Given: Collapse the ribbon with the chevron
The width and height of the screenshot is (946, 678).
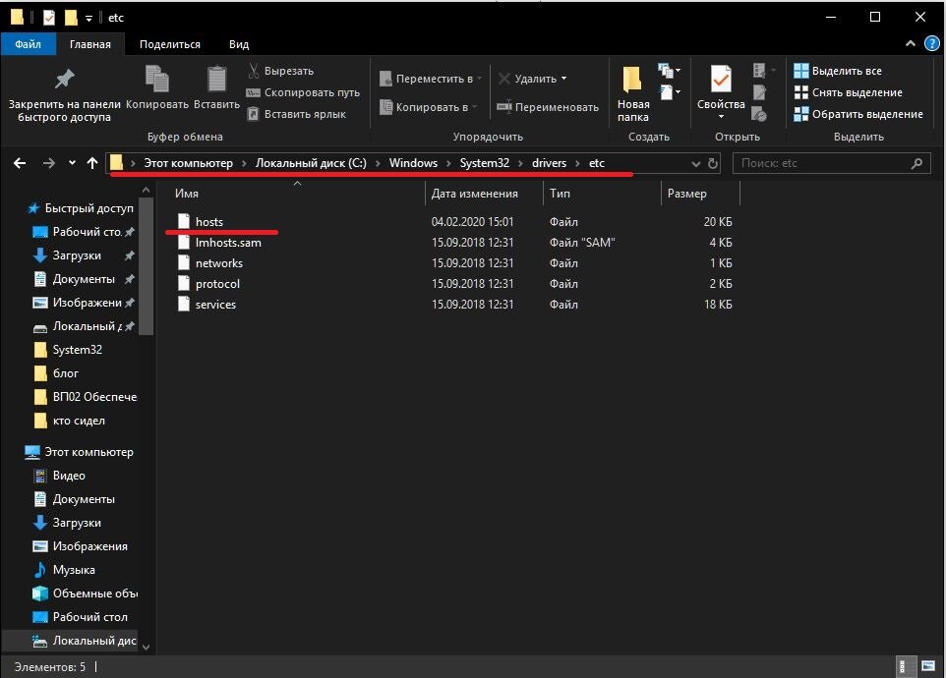Looking at the screenshot, I should [x=911, y=43].
